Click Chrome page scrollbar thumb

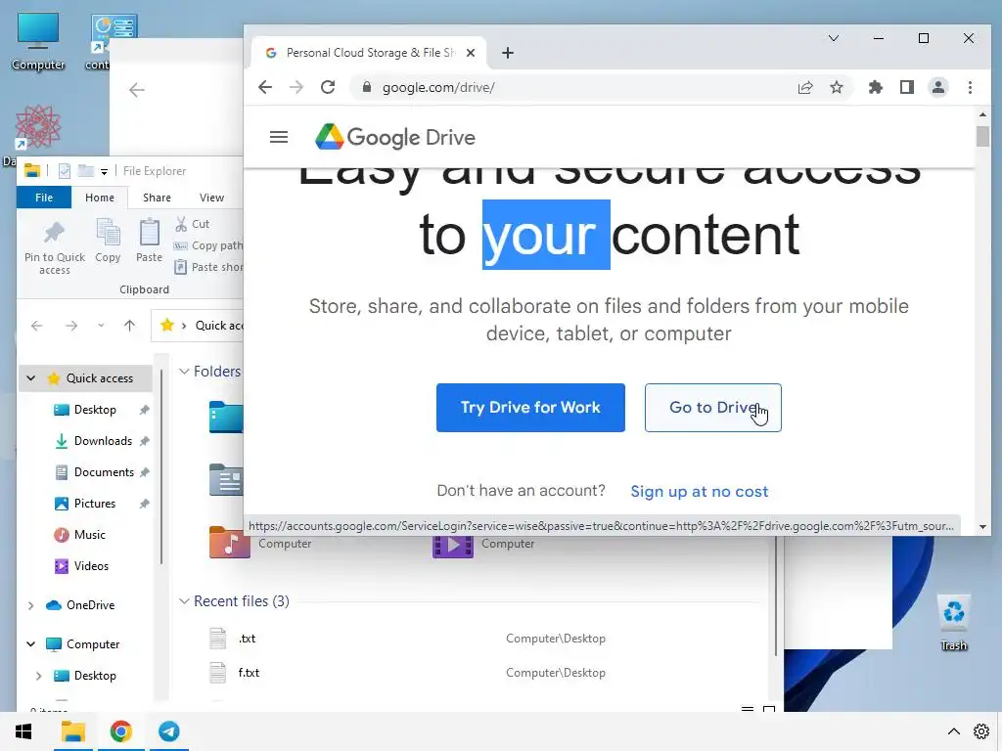click(982, 137)
